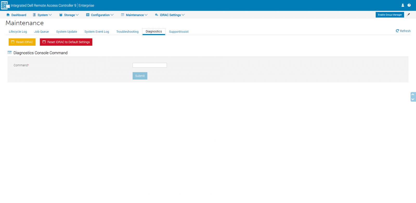Expand the Storage dropdown chevron

click(77, 15)
